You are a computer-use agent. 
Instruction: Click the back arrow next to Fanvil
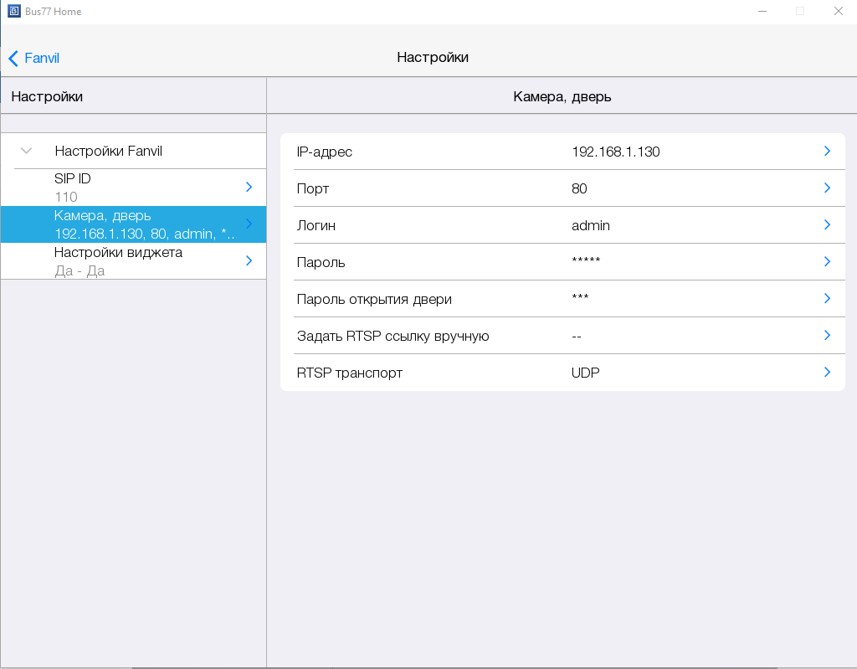coord(13,59)
